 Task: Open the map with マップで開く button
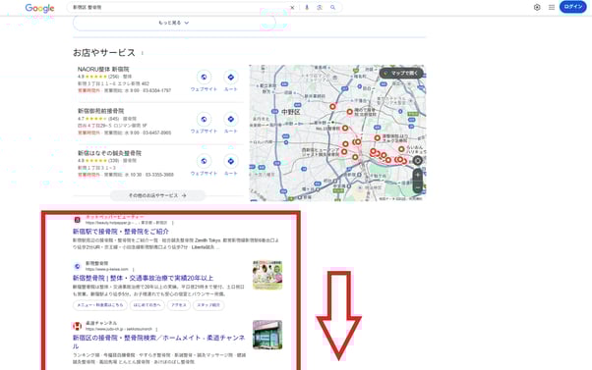(401, 73)
